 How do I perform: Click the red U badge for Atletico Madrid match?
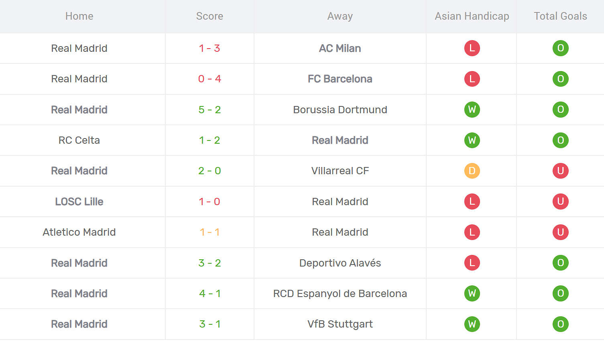[x=560, y=232]
